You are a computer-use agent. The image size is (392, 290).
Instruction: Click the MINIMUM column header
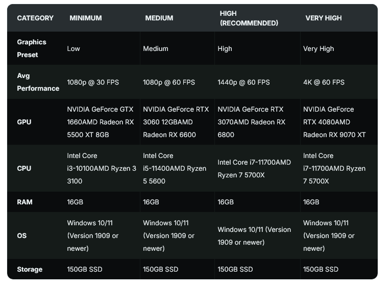click(x=85, y=18)
